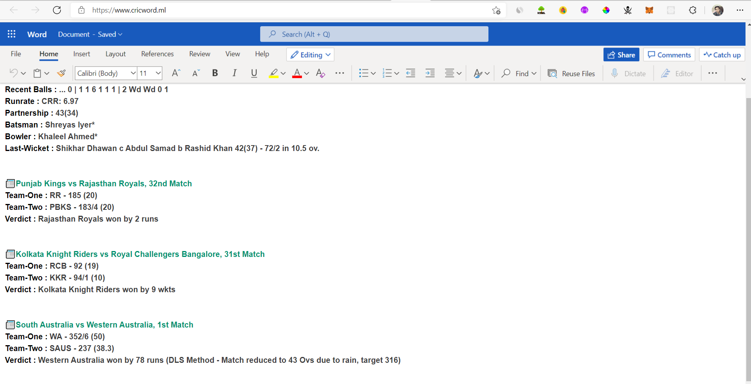Expand paste options dropdown arrow
Image resolution: width=751 pixels, height=384 pixels.
click(47, 73)
